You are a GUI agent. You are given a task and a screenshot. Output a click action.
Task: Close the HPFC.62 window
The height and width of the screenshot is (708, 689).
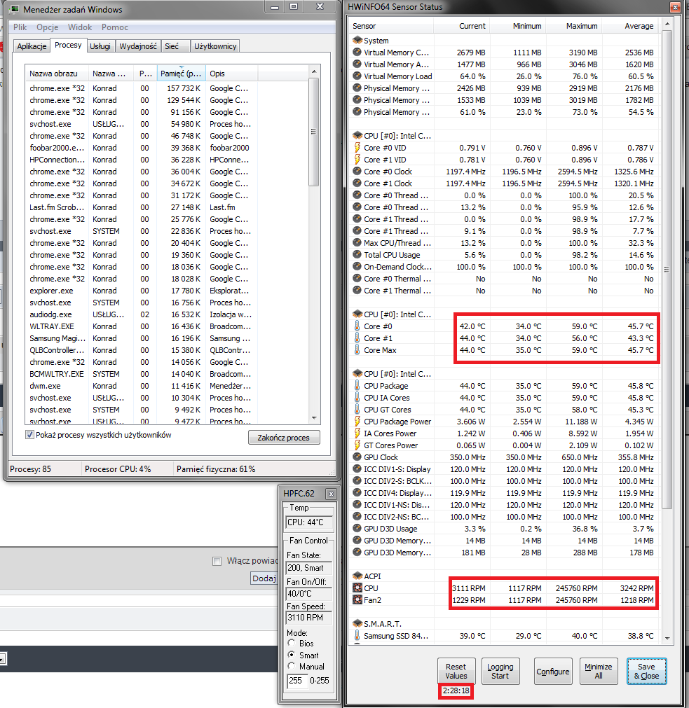coord(331,494)
